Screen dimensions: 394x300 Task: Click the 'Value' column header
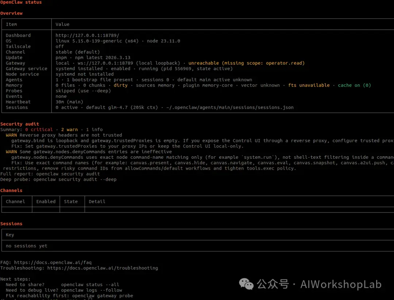coord(62,24)
